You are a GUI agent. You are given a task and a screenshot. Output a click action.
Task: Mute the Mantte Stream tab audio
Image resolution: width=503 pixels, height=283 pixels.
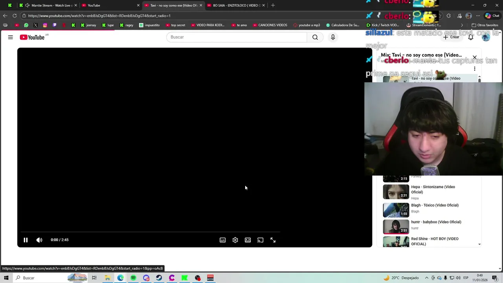coord(28,6)
